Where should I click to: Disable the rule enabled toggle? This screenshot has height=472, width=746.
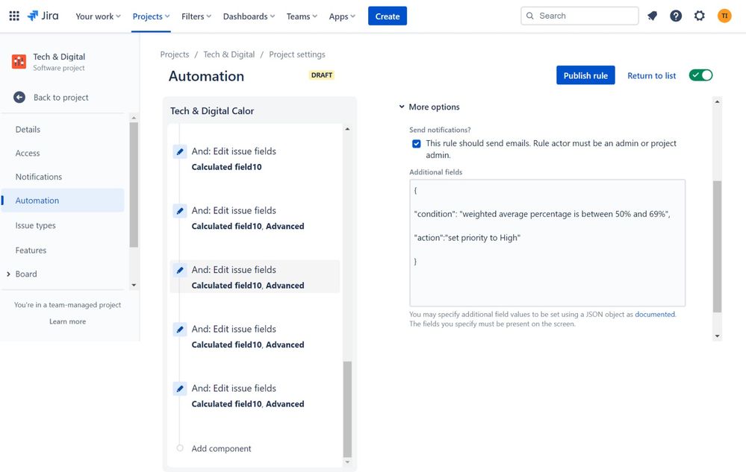click(x=700, y=75)
